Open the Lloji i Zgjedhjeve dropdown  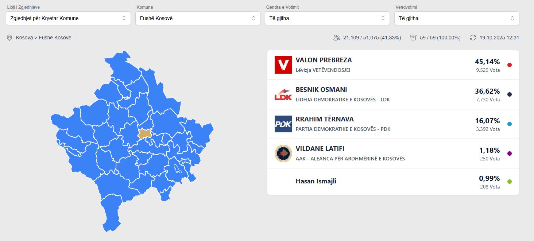click(68, 18)
